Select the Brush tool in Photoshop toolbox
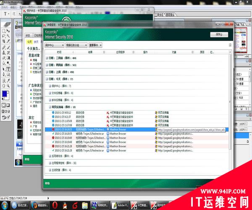 pos(8,47)
